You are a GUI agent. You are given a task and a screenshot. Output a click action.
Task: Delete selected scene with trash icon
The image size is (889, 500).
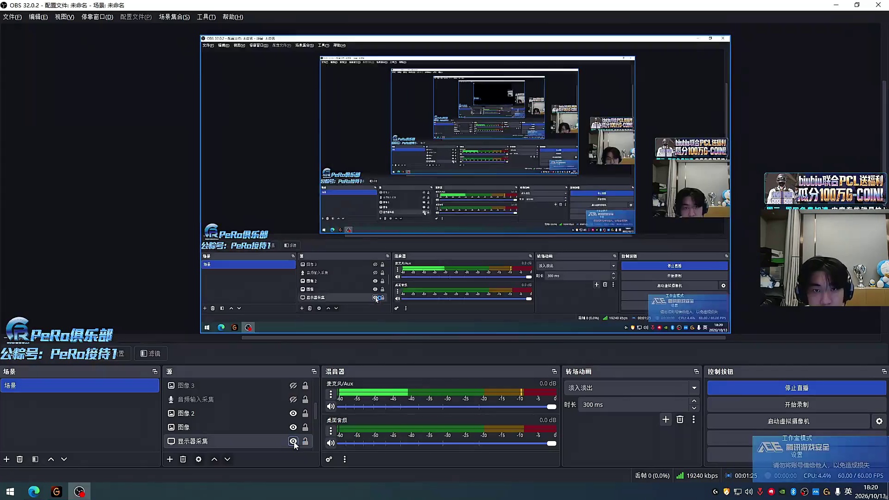pyautogui.click(x=19, y=459)
